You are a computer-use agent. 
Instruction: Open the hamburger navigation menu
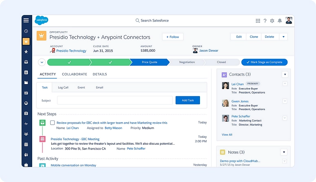(26, 20)
